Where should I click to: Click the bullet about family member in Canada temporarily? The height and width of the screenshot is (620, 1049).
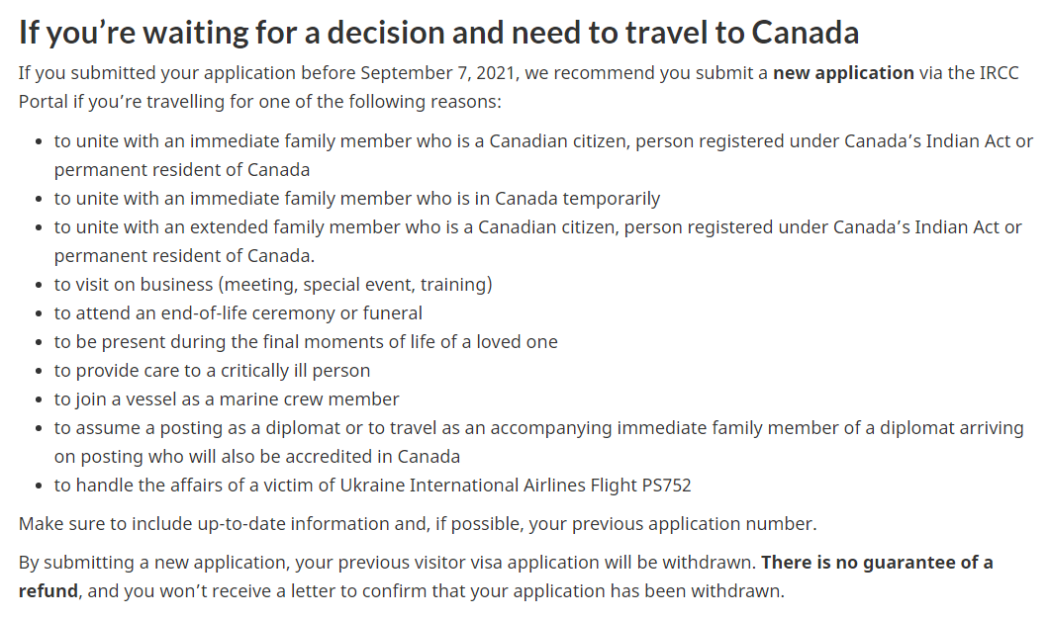[x=356, y=198]
